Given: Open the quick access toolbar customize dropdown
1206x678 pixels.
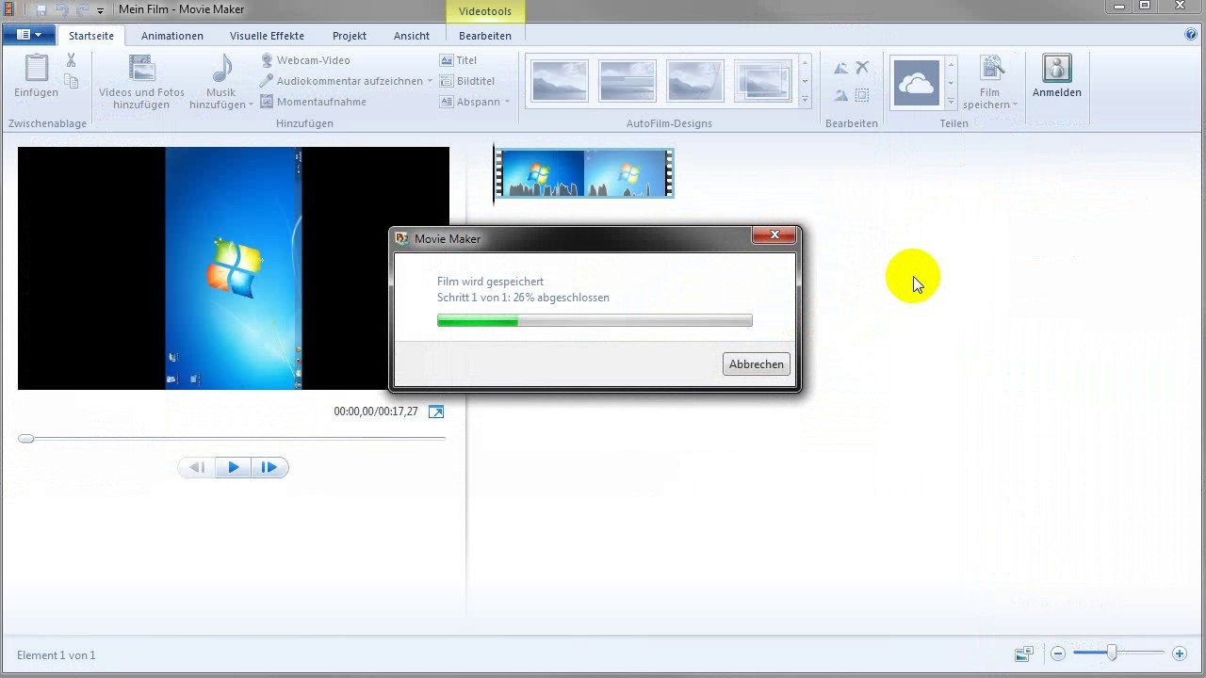Looking at the screenshot, I should (100, 10).
